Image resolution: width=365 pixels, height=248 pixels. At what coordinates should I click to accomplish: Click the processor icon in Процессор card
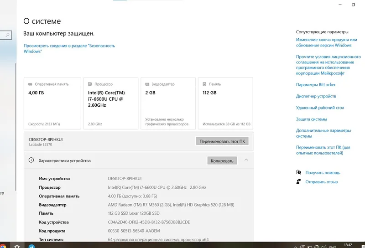(90, 84)
